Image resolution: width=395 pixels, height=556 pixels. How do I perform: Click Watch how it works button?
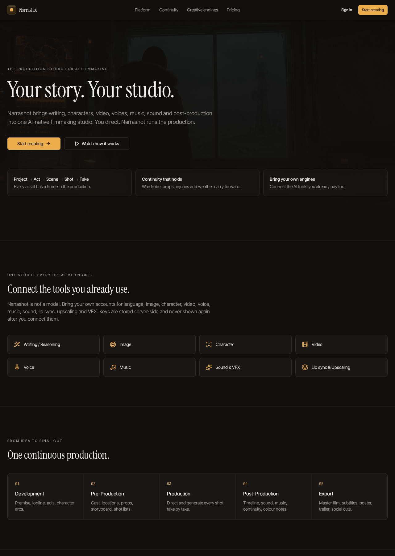click(x=97, y=144)
